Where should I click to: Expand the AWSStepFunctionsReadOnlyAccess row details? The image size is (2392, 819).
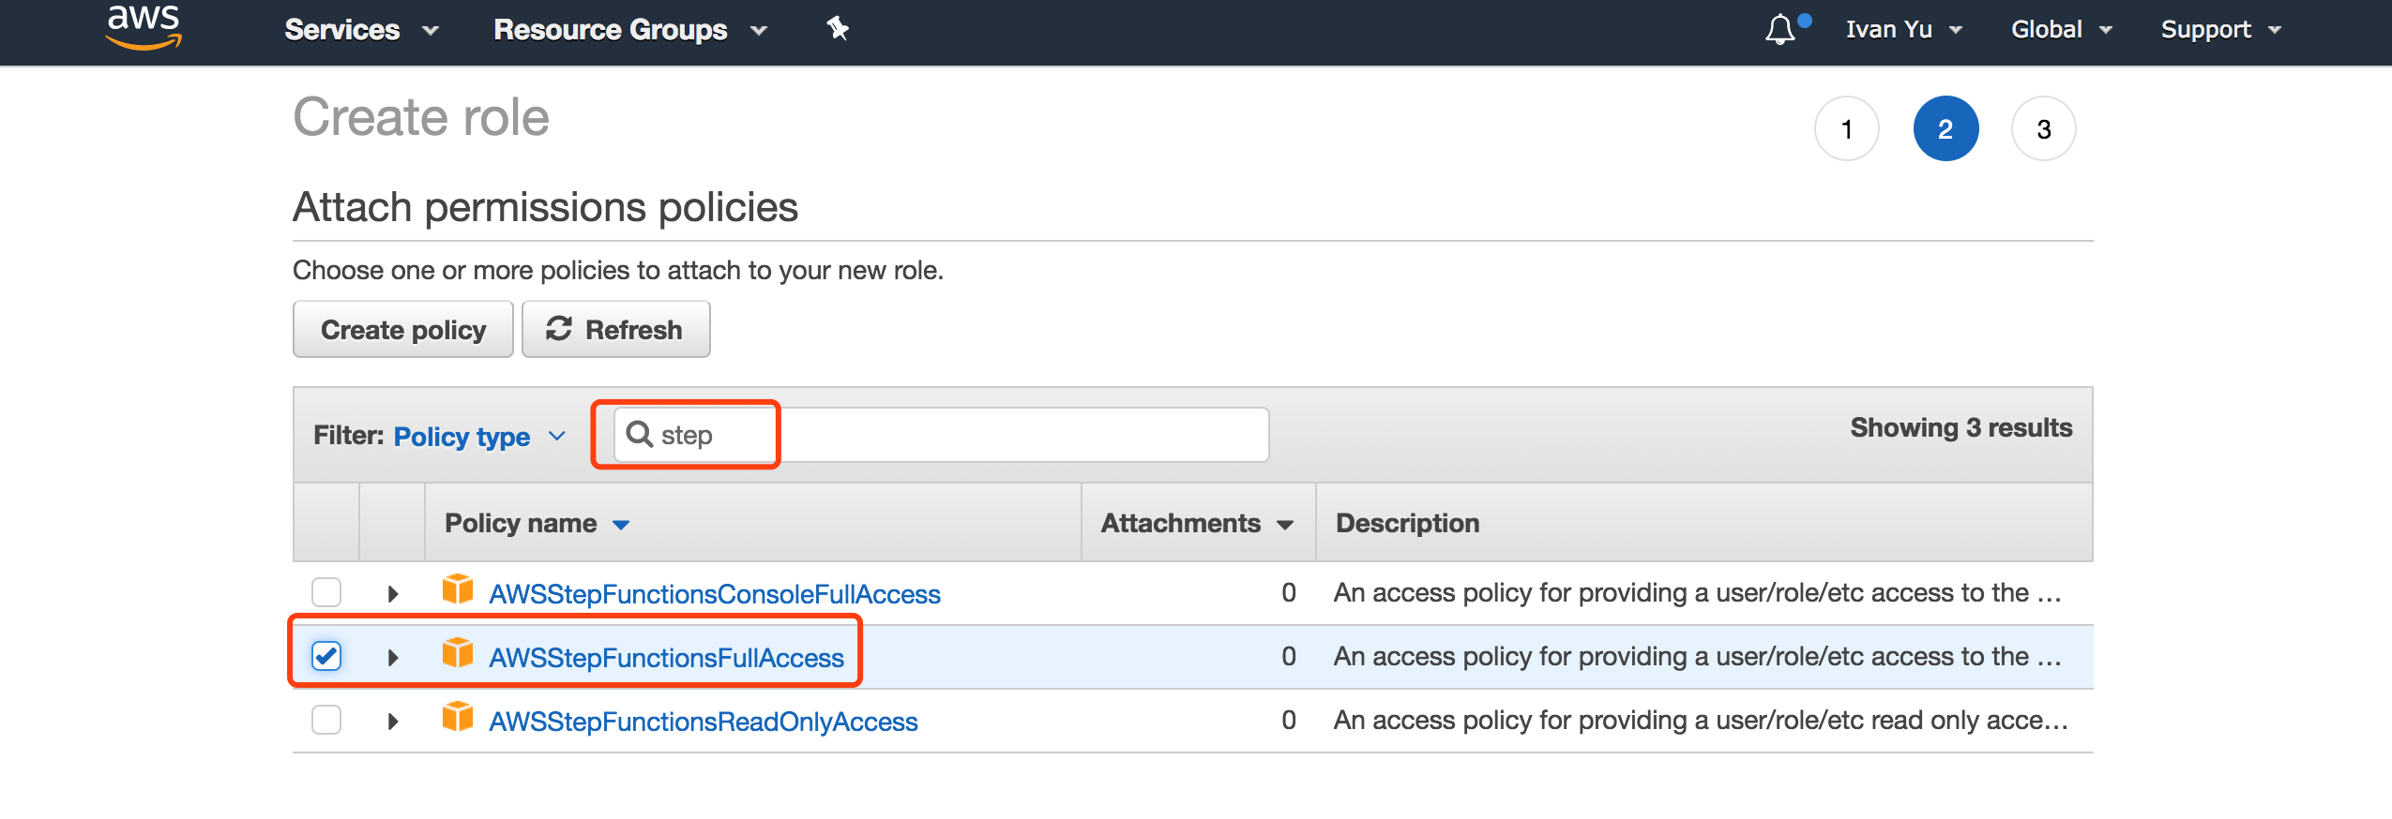393,721
